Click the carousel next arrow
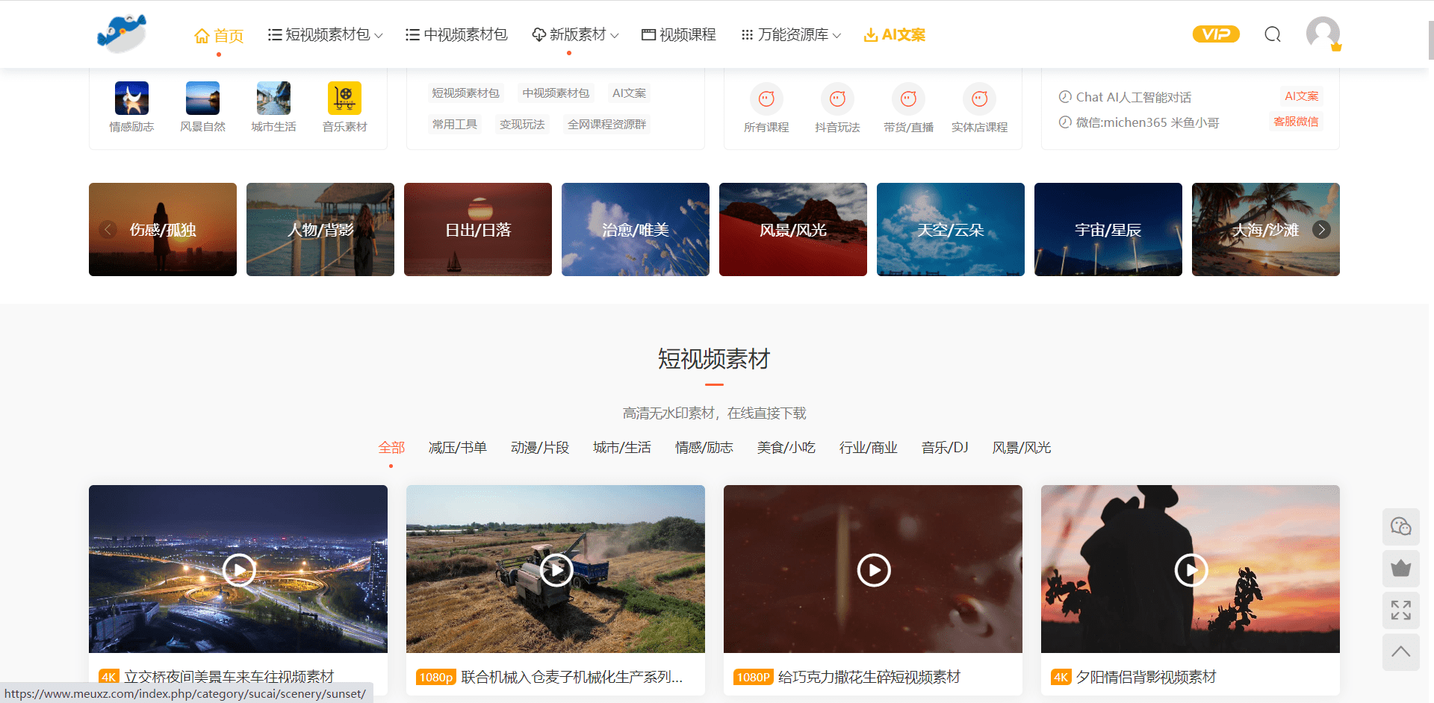 pos(1321,229)
